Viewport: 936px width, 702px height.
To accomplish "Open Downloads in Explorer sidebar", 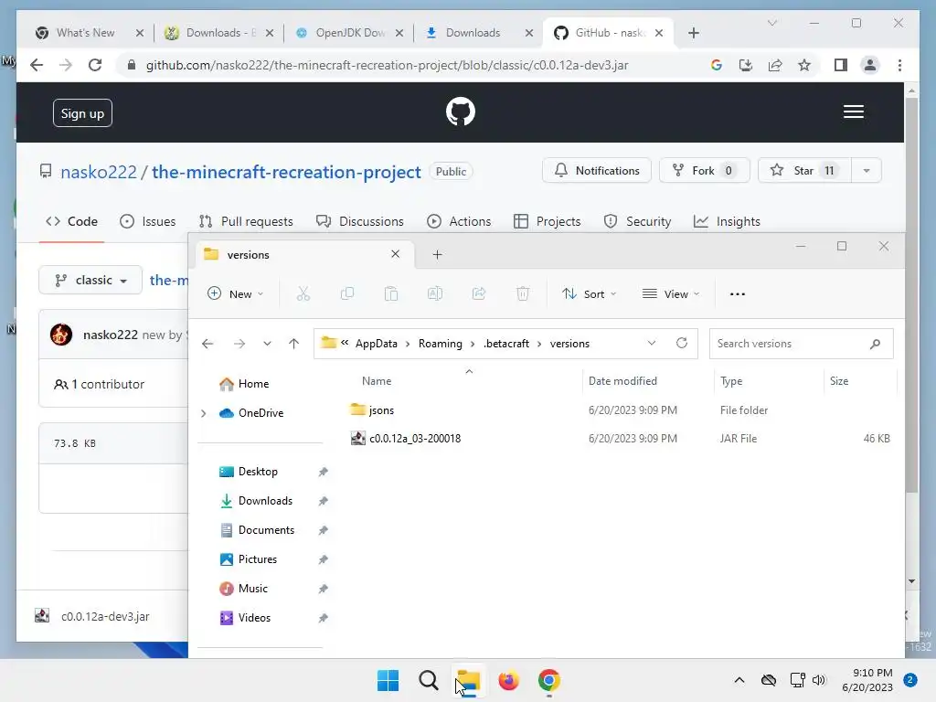I will click(265, 501).
